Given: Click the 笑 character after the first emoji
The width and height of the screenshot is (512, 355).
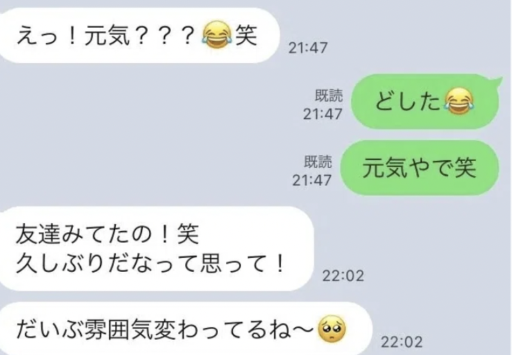Looking at the screenshot, I should click(x=246, y=35).
